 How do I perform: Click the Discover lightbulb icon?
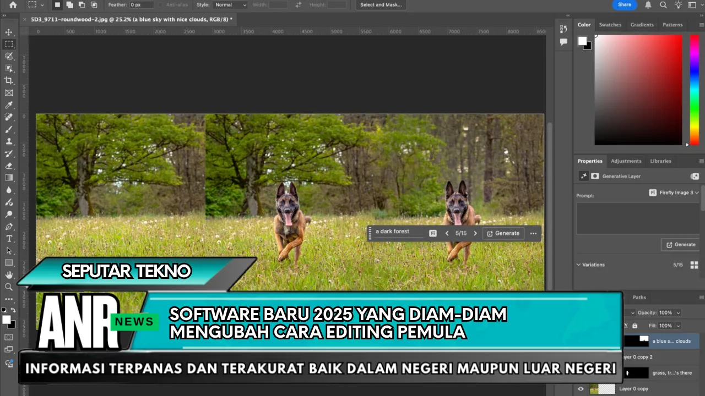click(678, 5)
